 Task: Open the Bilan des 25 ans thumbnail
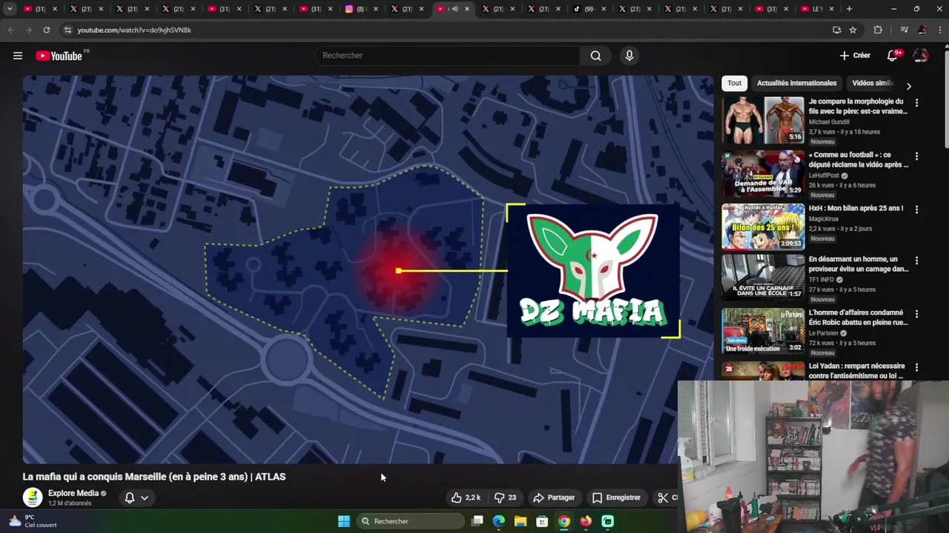763,227
